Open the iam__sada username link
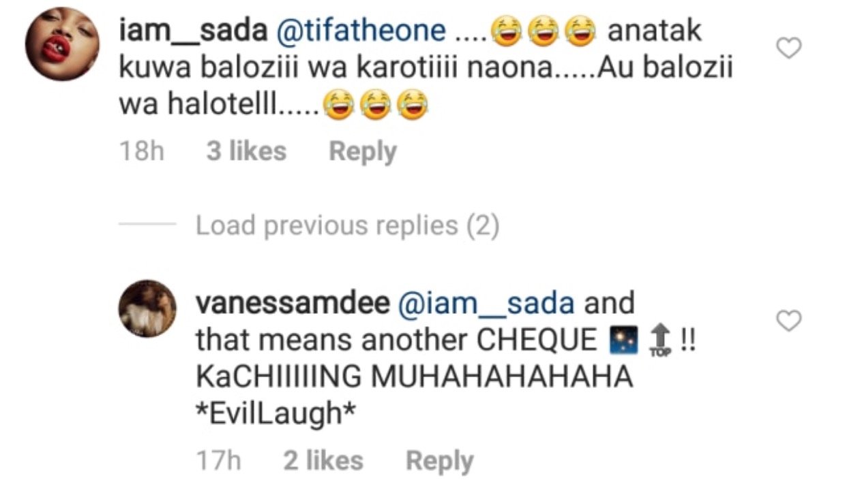The width and height of the screenshot is (847, 482). coord(194,31)
